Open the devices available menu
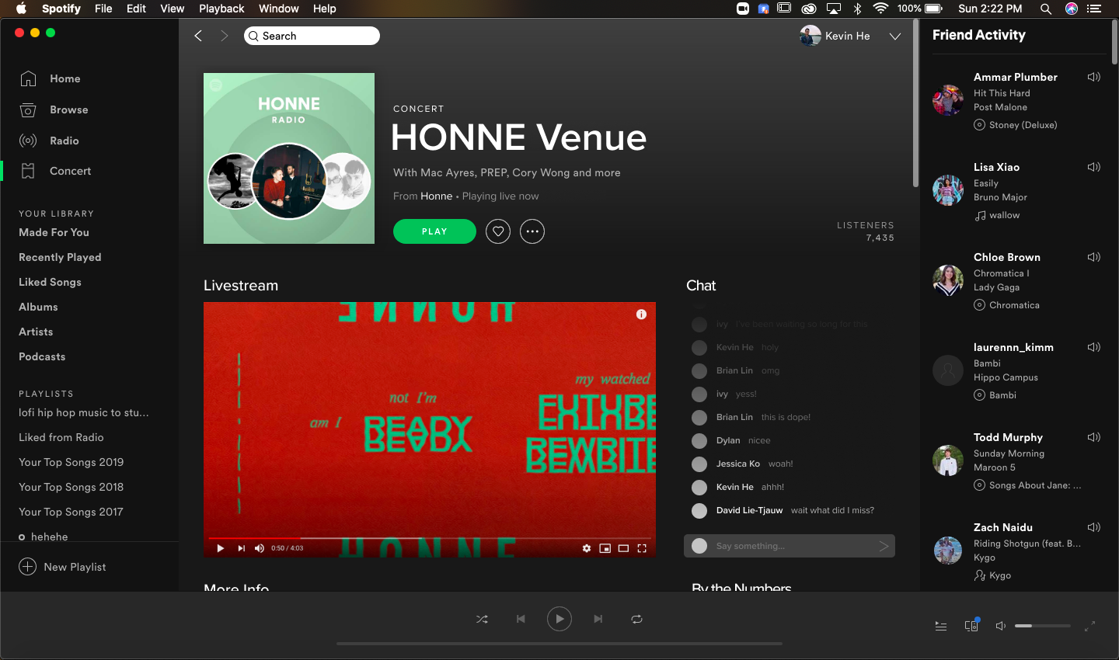 pyautogui.click(x=971, y=625)
